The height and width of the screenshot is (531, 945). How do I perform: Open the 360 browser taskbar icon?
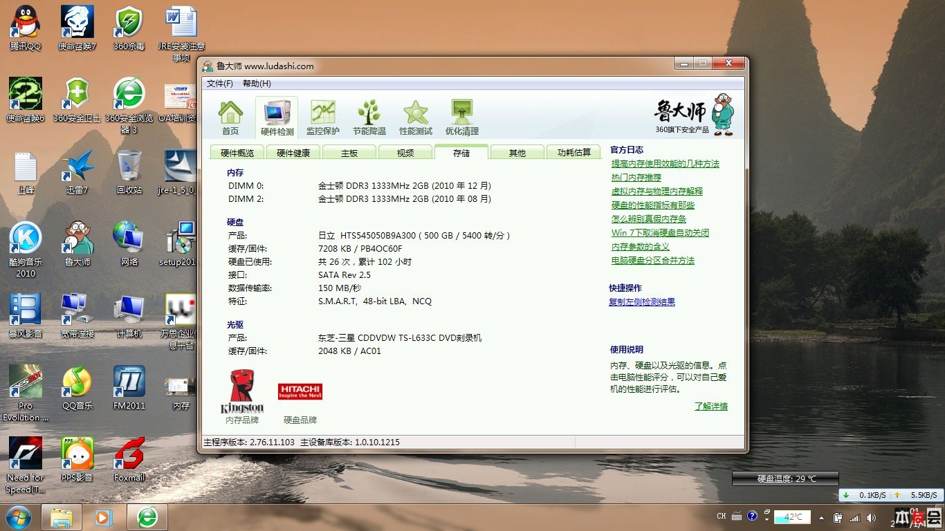coord(147,517)
